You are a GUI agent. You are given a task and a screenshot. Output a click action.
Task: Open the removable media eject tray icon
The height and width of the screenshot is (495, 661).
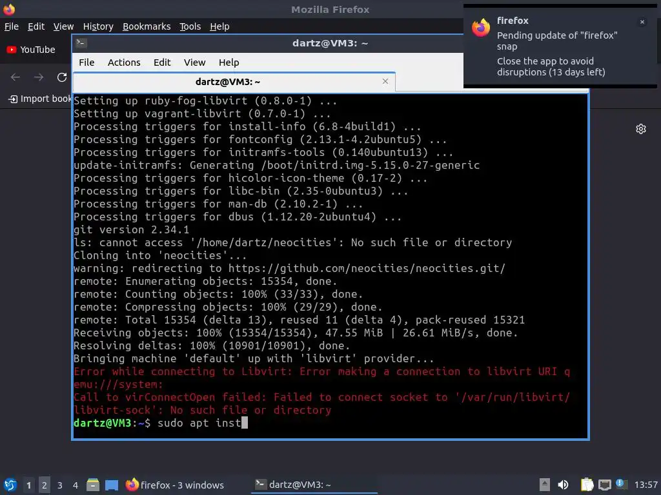545,485
